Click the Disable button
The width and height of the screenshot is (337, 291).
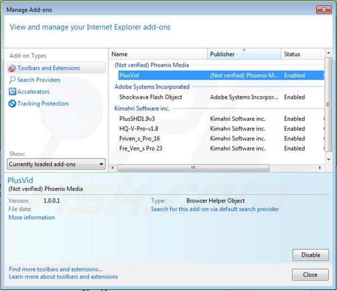tap(311, 255)
